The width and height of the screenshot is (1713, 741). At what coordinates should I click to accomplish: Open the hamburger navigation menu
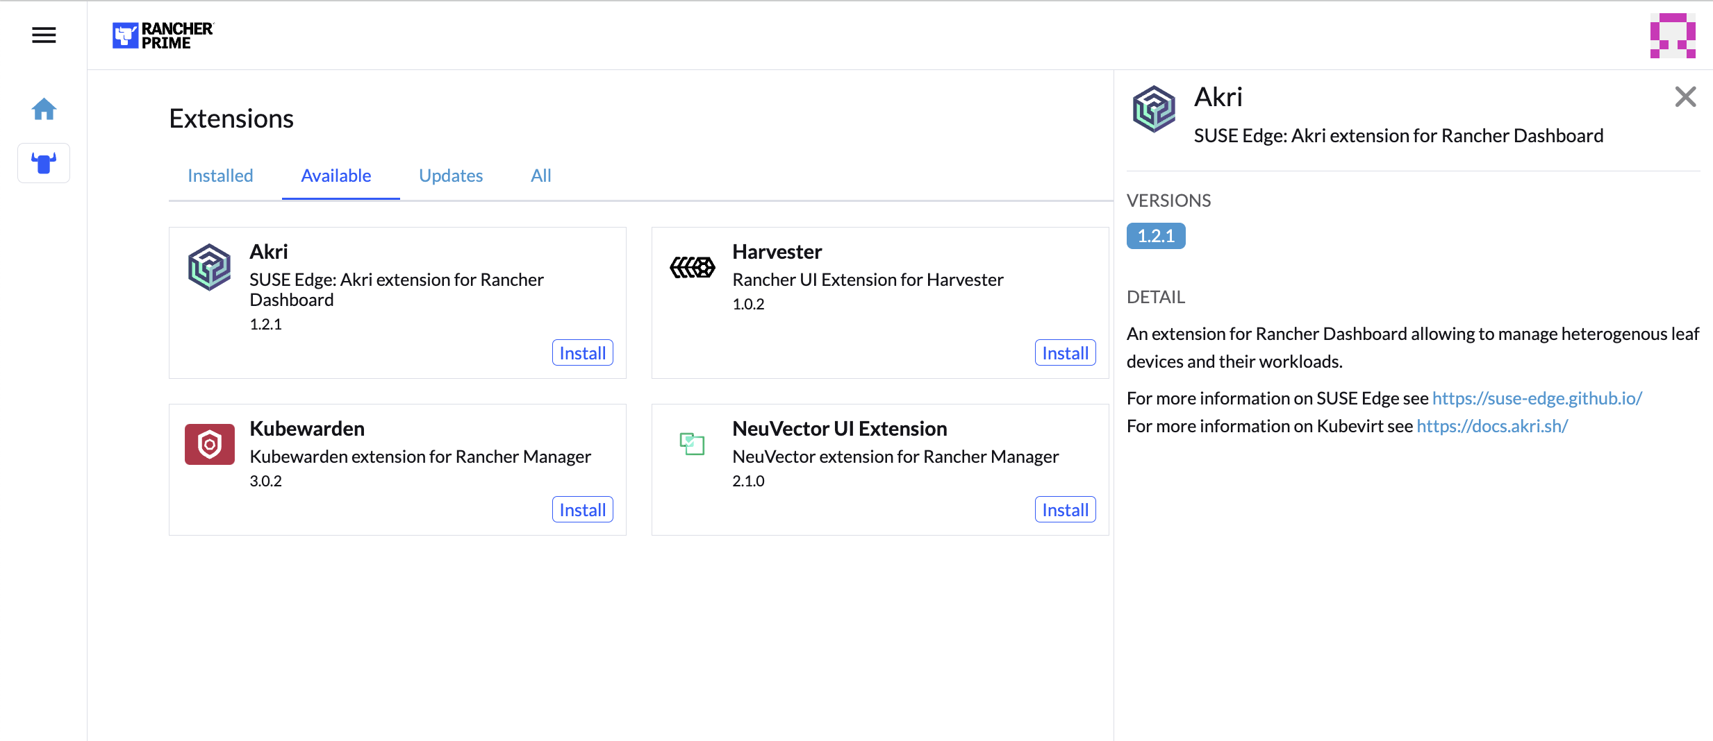(x=44, y=35)
